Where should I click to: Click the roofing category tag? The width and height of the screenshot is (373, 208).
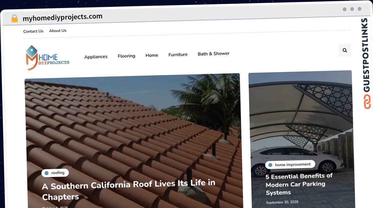pos(55,173)
